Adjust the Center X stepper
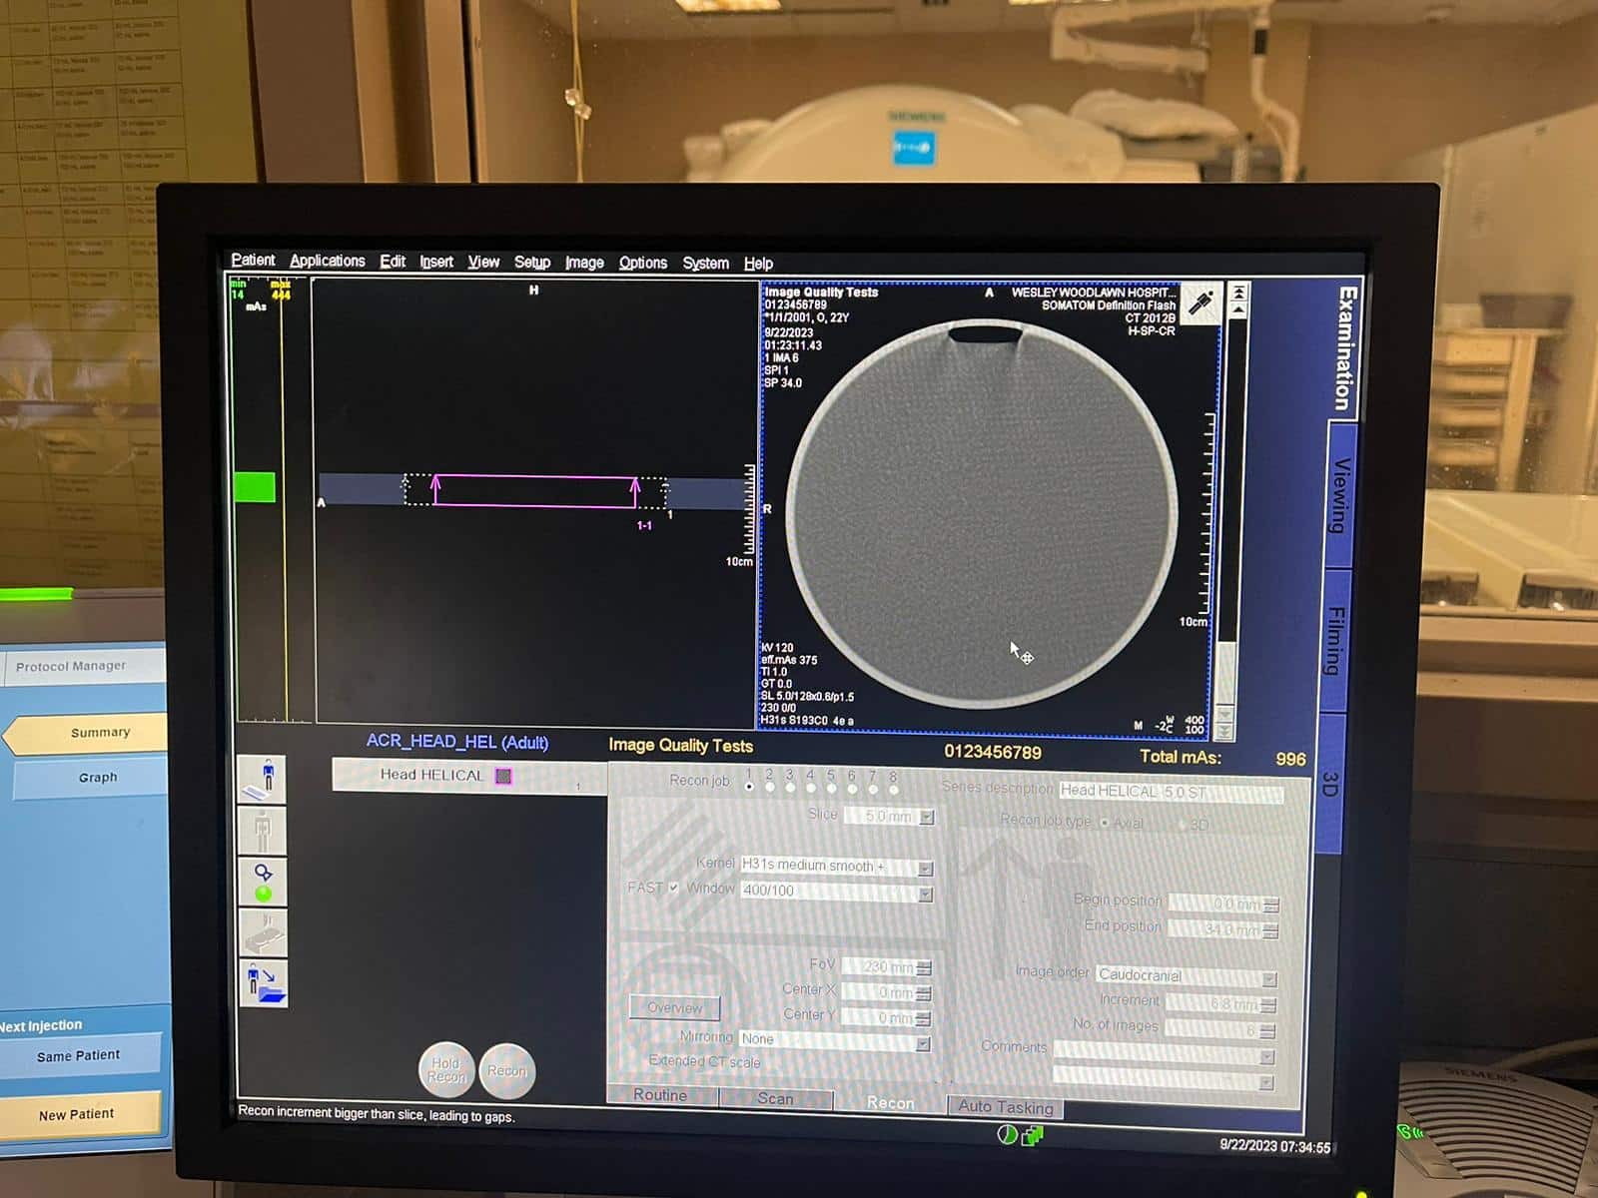The height and width of the screenshot is (1198, 1598). tap(924, 993)
